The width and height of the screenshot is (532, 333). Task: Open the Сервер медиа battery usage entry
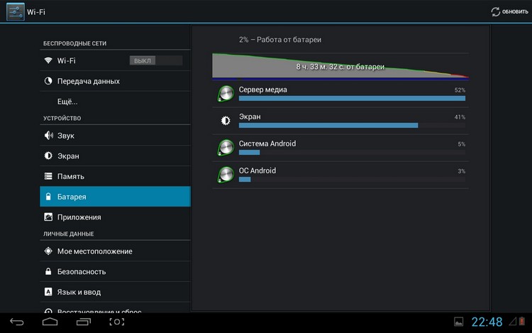coord(340,94)
